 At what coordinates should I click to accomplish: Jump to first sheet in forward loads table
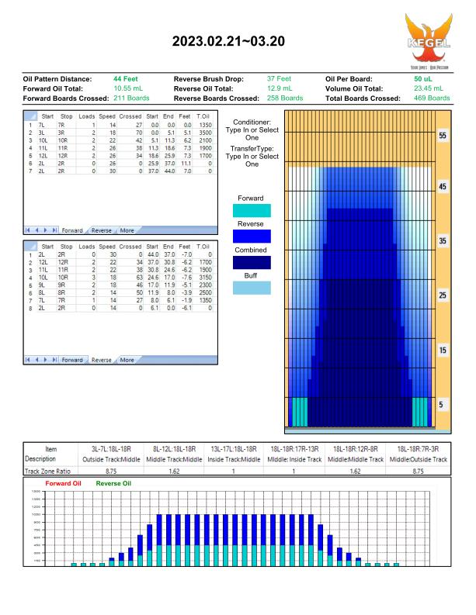(x=27, y=230)
